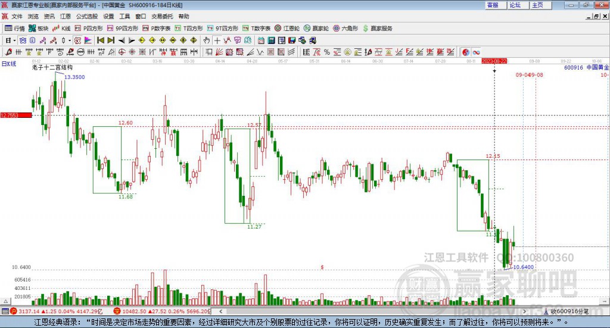Image resolution: width=610 pixels, height=328 pixels.
Task: Expand the volume panel's up triangle
Action: tap(5, 301)
